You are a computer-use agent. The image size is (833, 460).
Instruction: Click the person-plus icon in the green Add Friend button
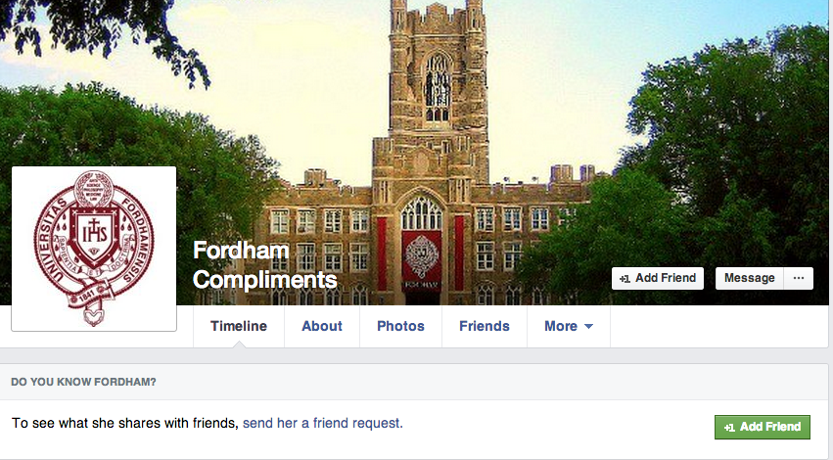(729, 427)
